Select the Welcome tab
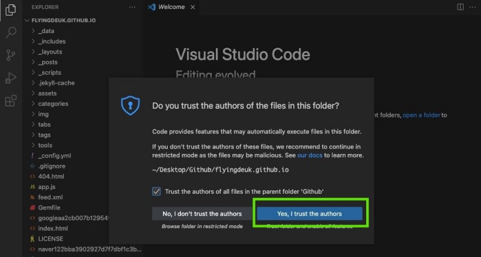The width and height of the screenshot is (481, 257). tap(171, 7)
